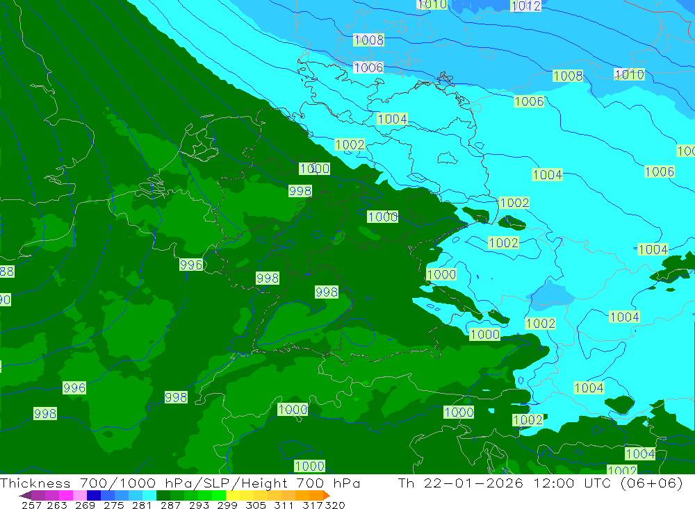This screenshot has width=695, height=509.
Task: Click the legend value 257
Action: coord(31,506)
